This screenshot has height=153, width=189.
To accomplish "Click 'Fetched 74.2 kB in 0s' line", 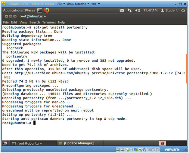I will pos(36,81).
